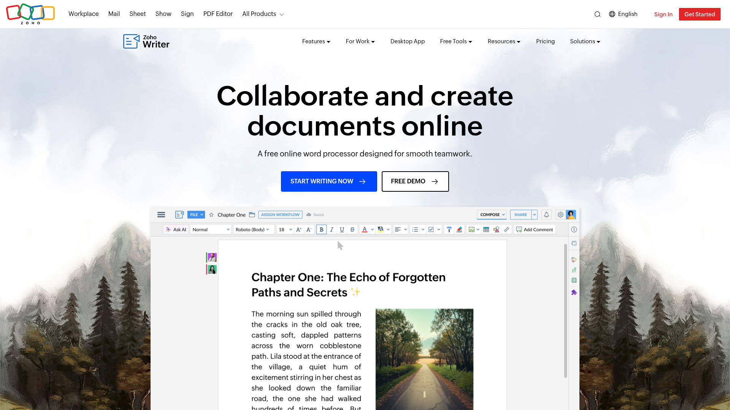Insert an image from the toolbar
This screenshot has height=410, width=730.
[471, 229]
